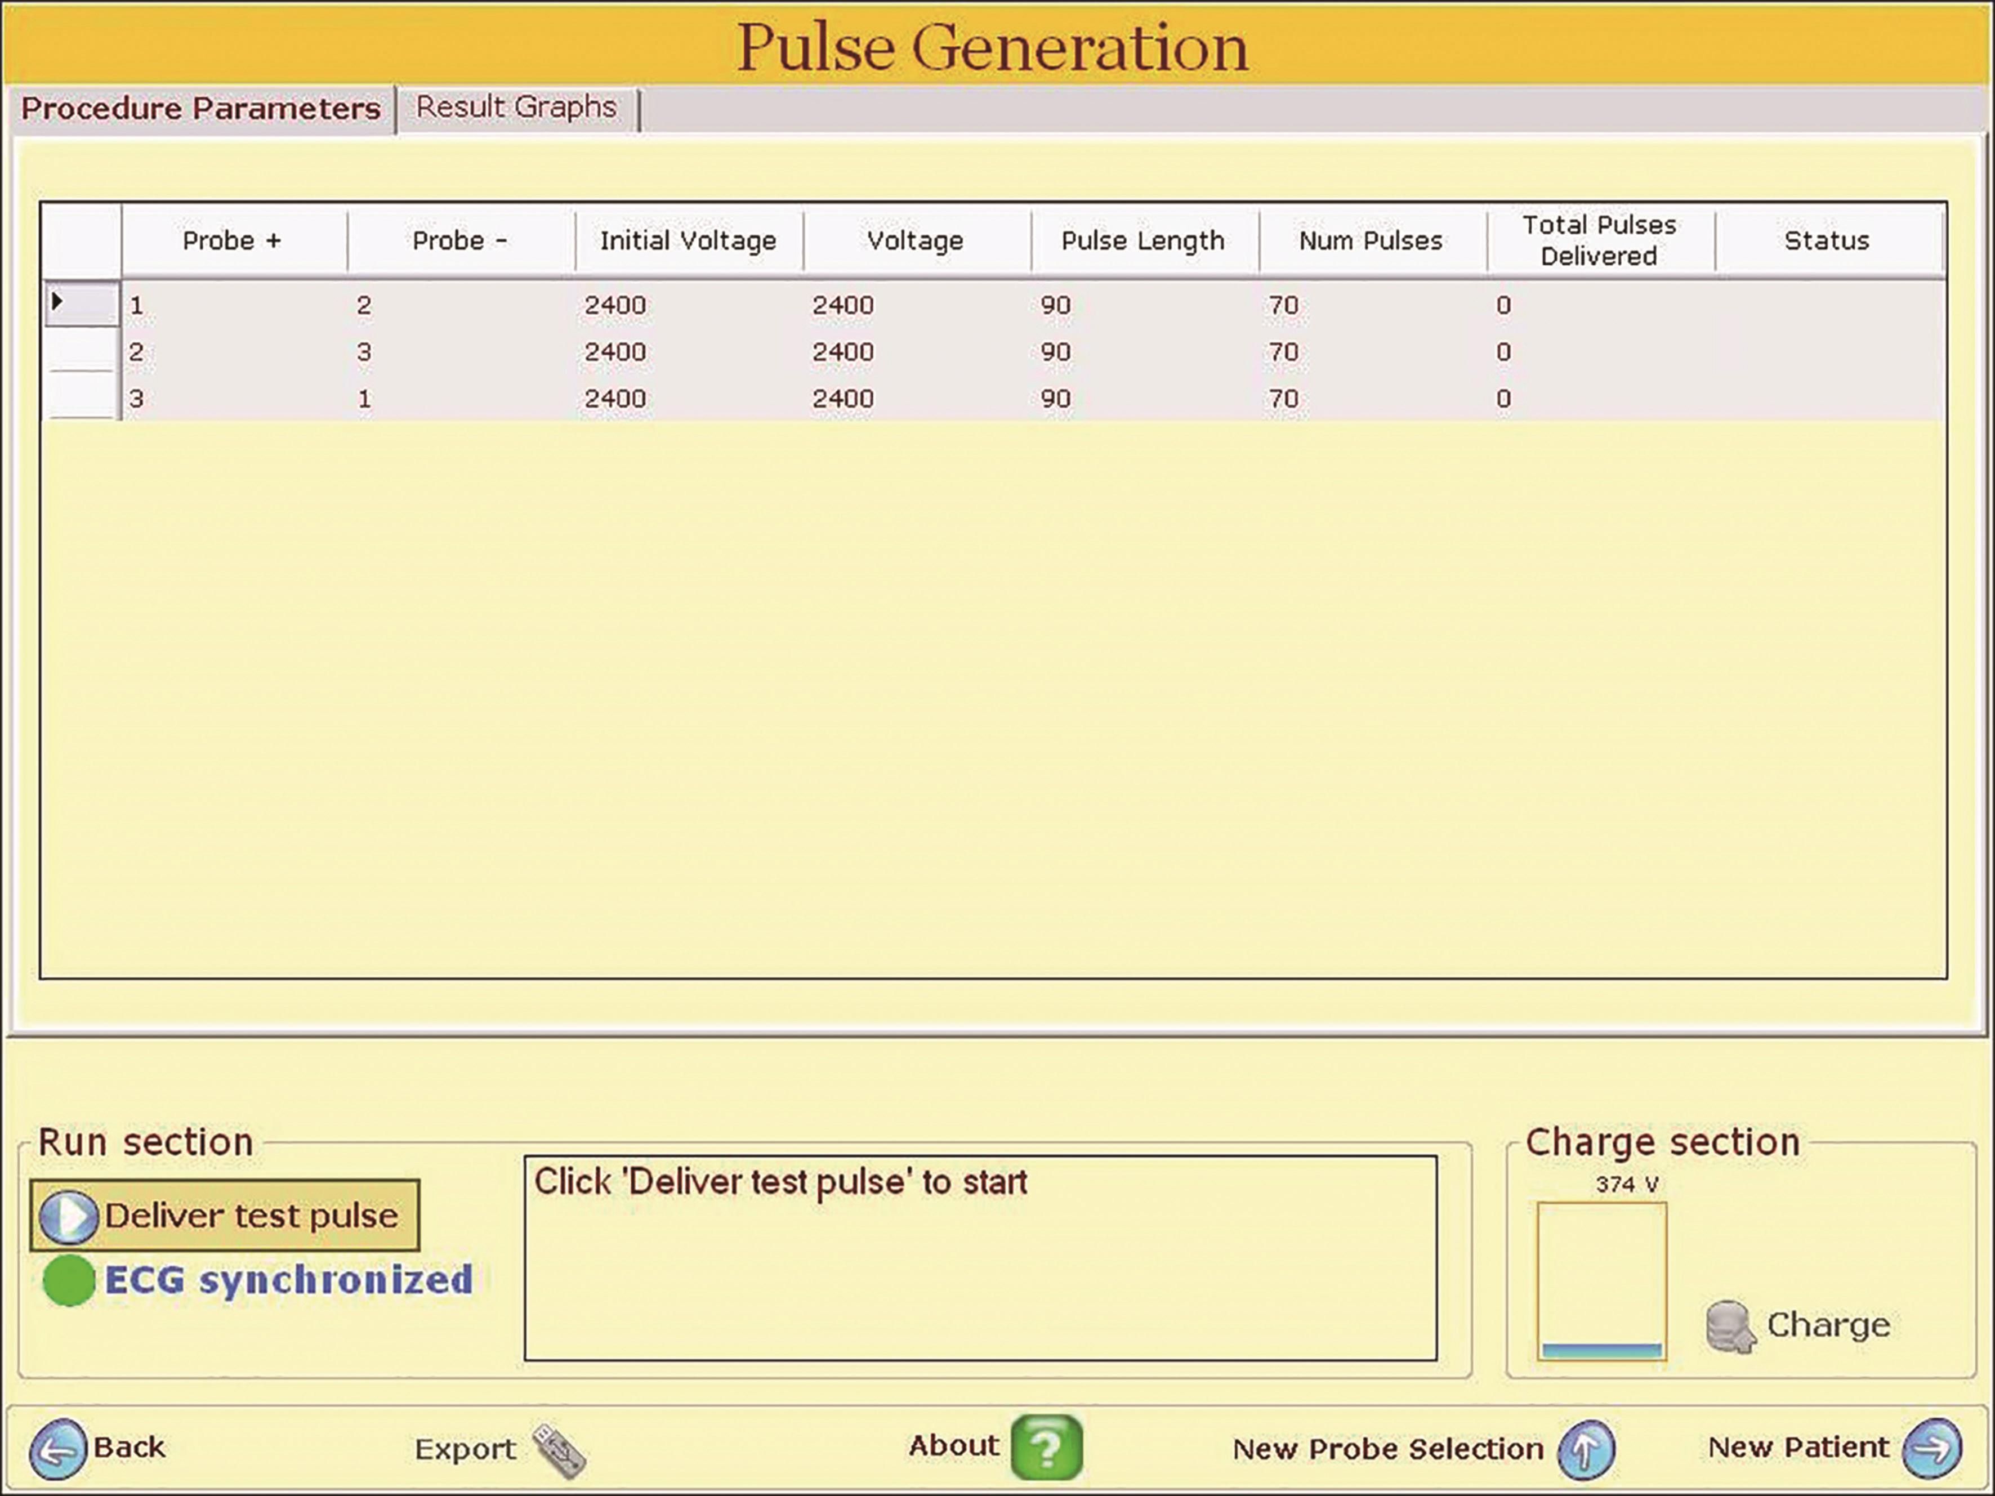
Task: Click the USB Export icon
Action: coord(558,1451)
